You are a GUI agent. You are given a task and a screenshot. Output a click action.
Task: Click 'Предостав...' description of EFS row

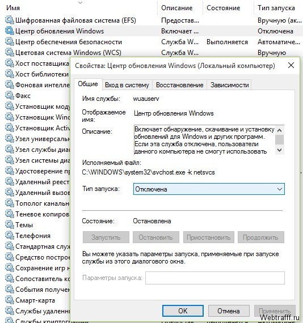tap(180, 20)
